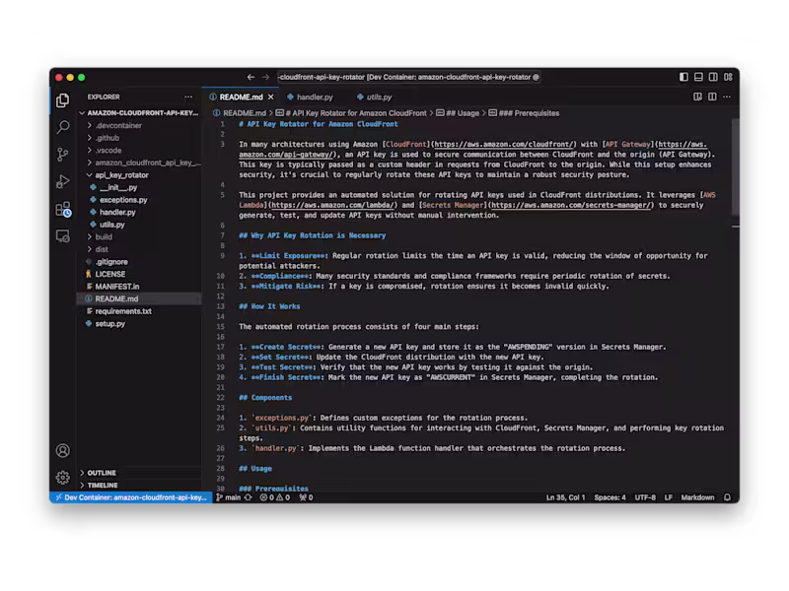Image resolution: width=789 pixels, height=591 pixels.
Task: Open the Dev Container remote indicator
Action: point(131,497)
